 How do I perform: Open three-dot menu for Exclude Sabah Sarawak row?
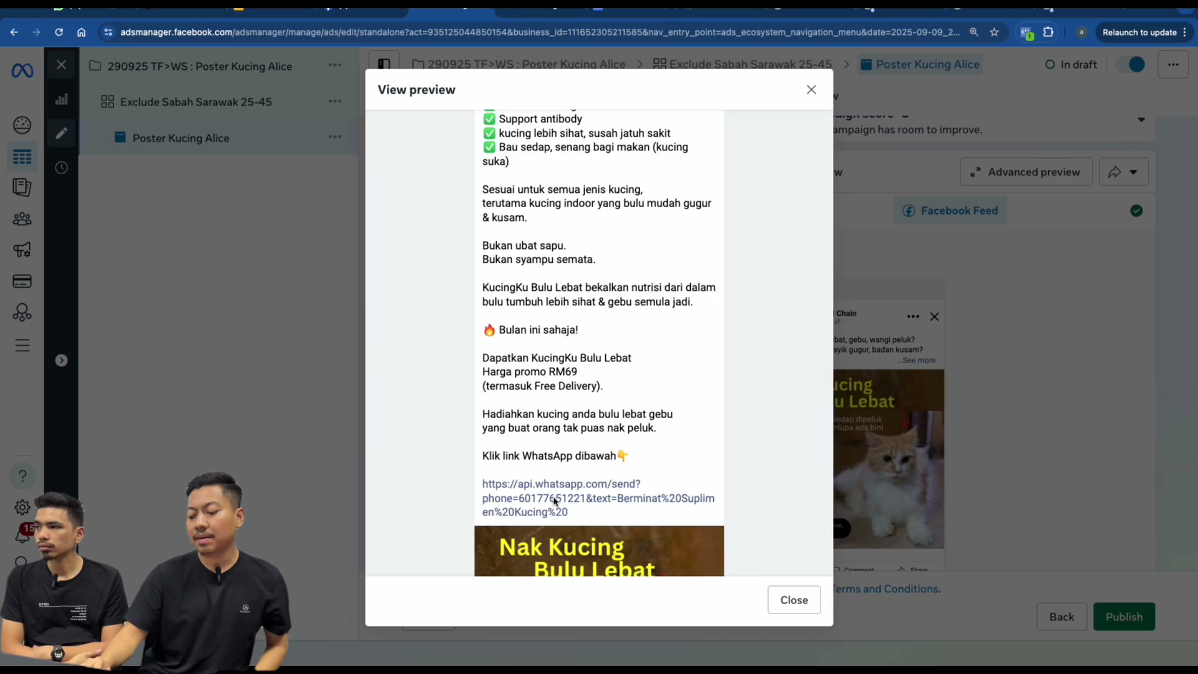pos(335,101)
